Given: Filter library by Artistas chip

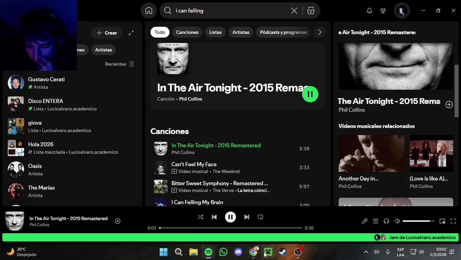Looking at the screenshot, I should 103,50.
